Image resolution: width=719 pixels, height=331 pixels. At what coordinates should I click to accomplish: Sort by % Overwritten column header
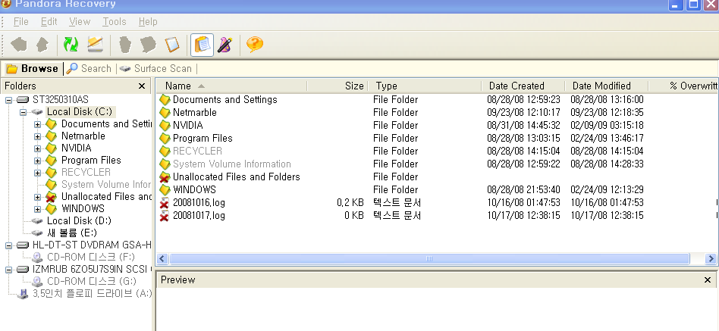tap(683, 86)
